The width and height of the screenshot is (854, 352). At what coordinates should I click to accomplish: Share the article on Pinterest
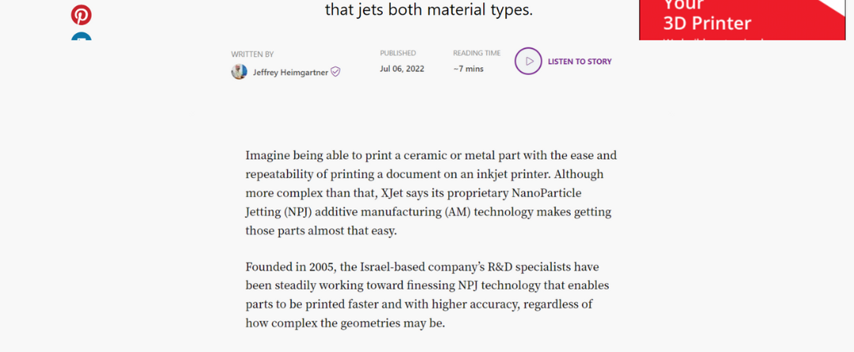pos(81,15)
